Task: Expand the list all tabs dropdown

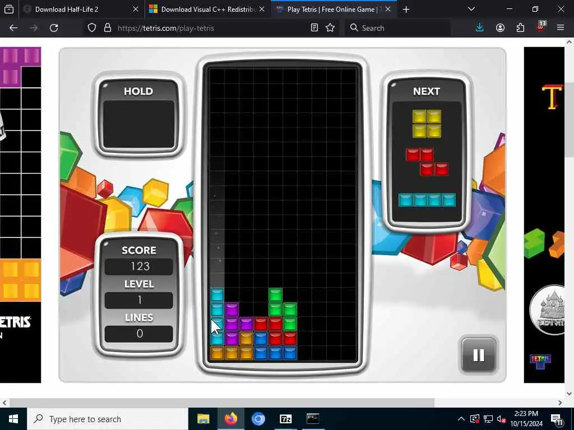Action: pos(471,9)
